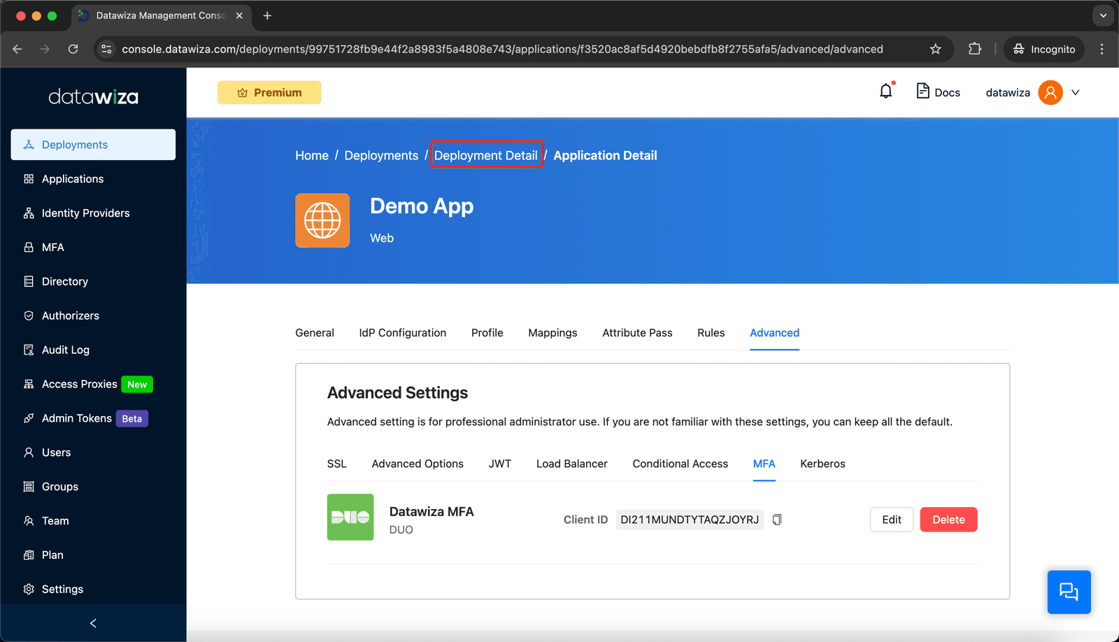1119x642 pixels.
Task: Click the Premium plan button
Action: [269, 92]
